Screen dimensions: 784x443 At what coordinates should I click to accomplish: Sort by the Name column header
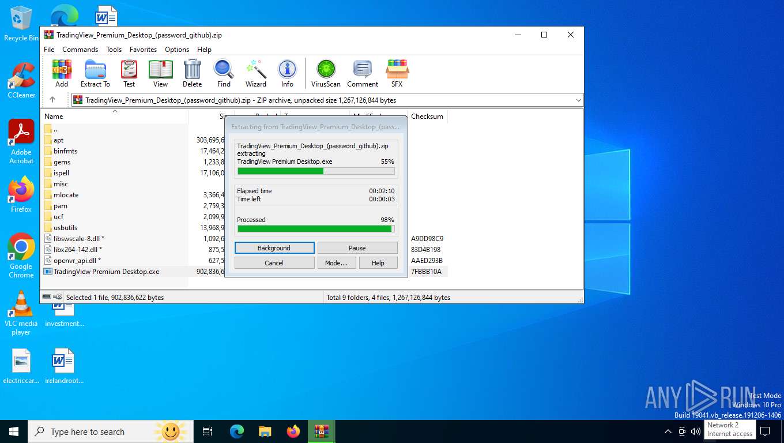pos(114,116)
